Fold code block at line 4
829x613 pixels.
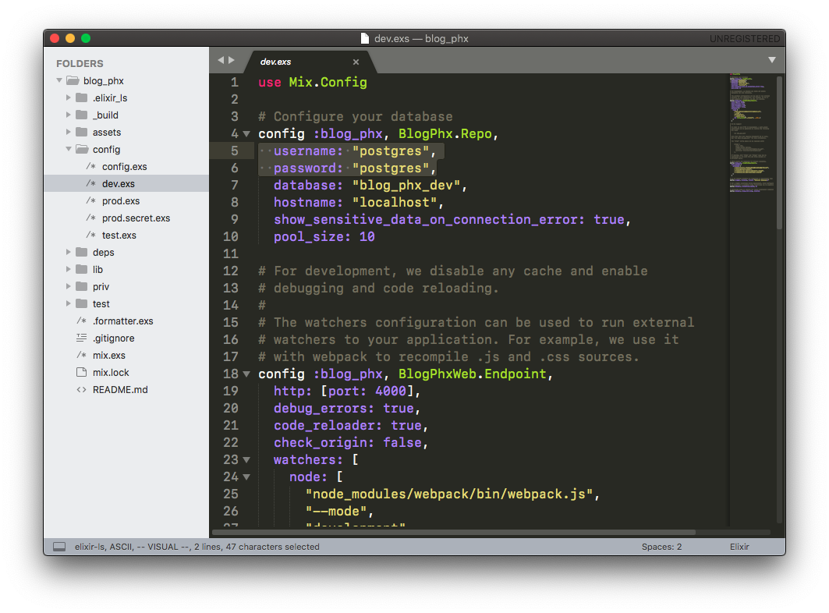point(246,134)
